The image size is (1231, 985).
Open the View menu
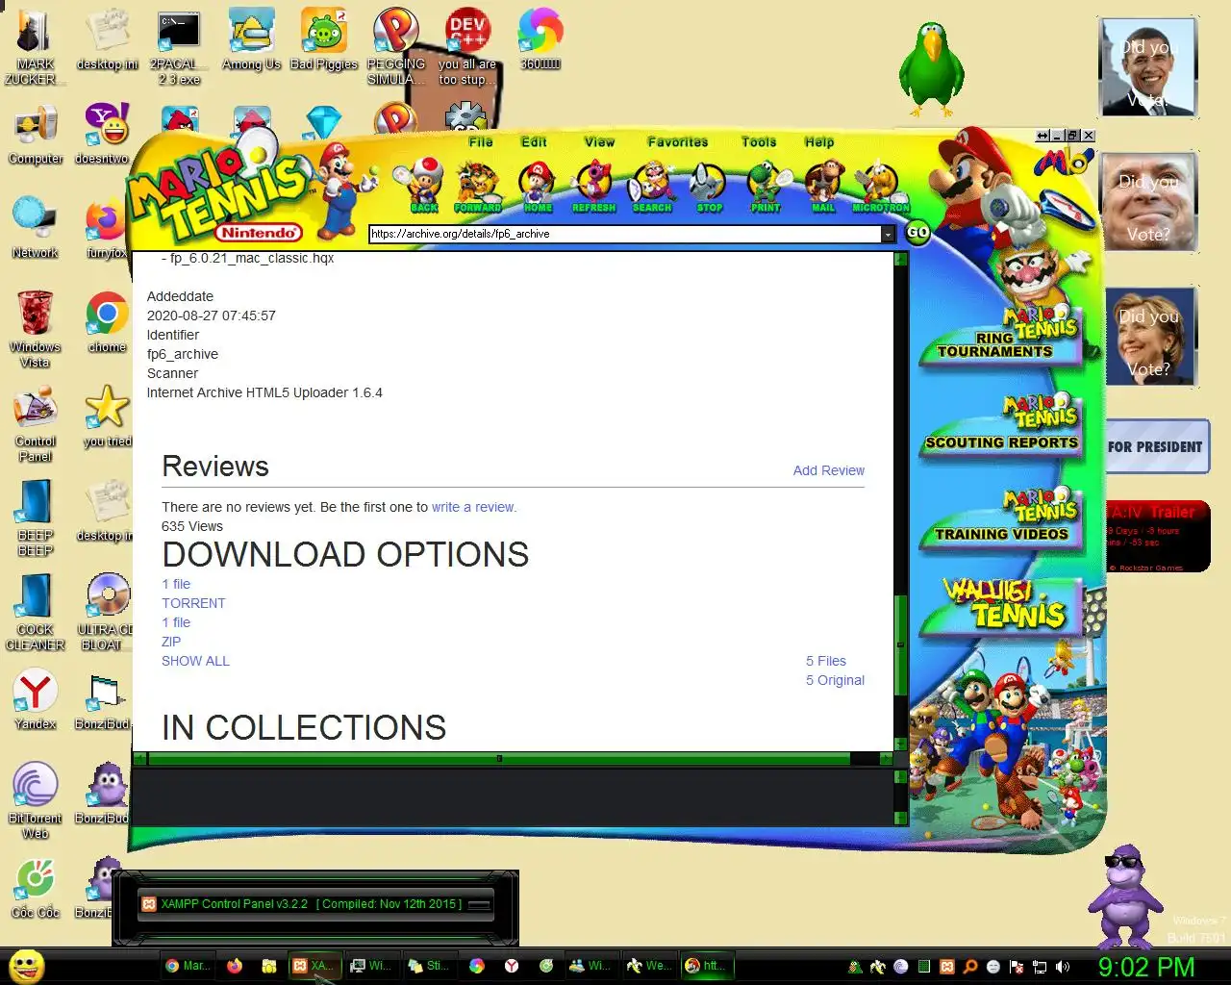[x=599, y=141]
